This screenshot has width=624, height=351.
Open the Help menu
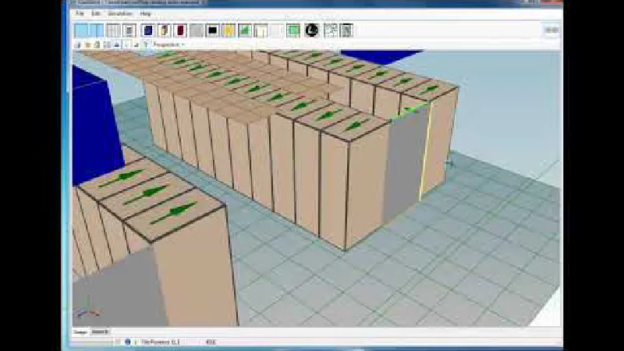(x=145, y=13)
